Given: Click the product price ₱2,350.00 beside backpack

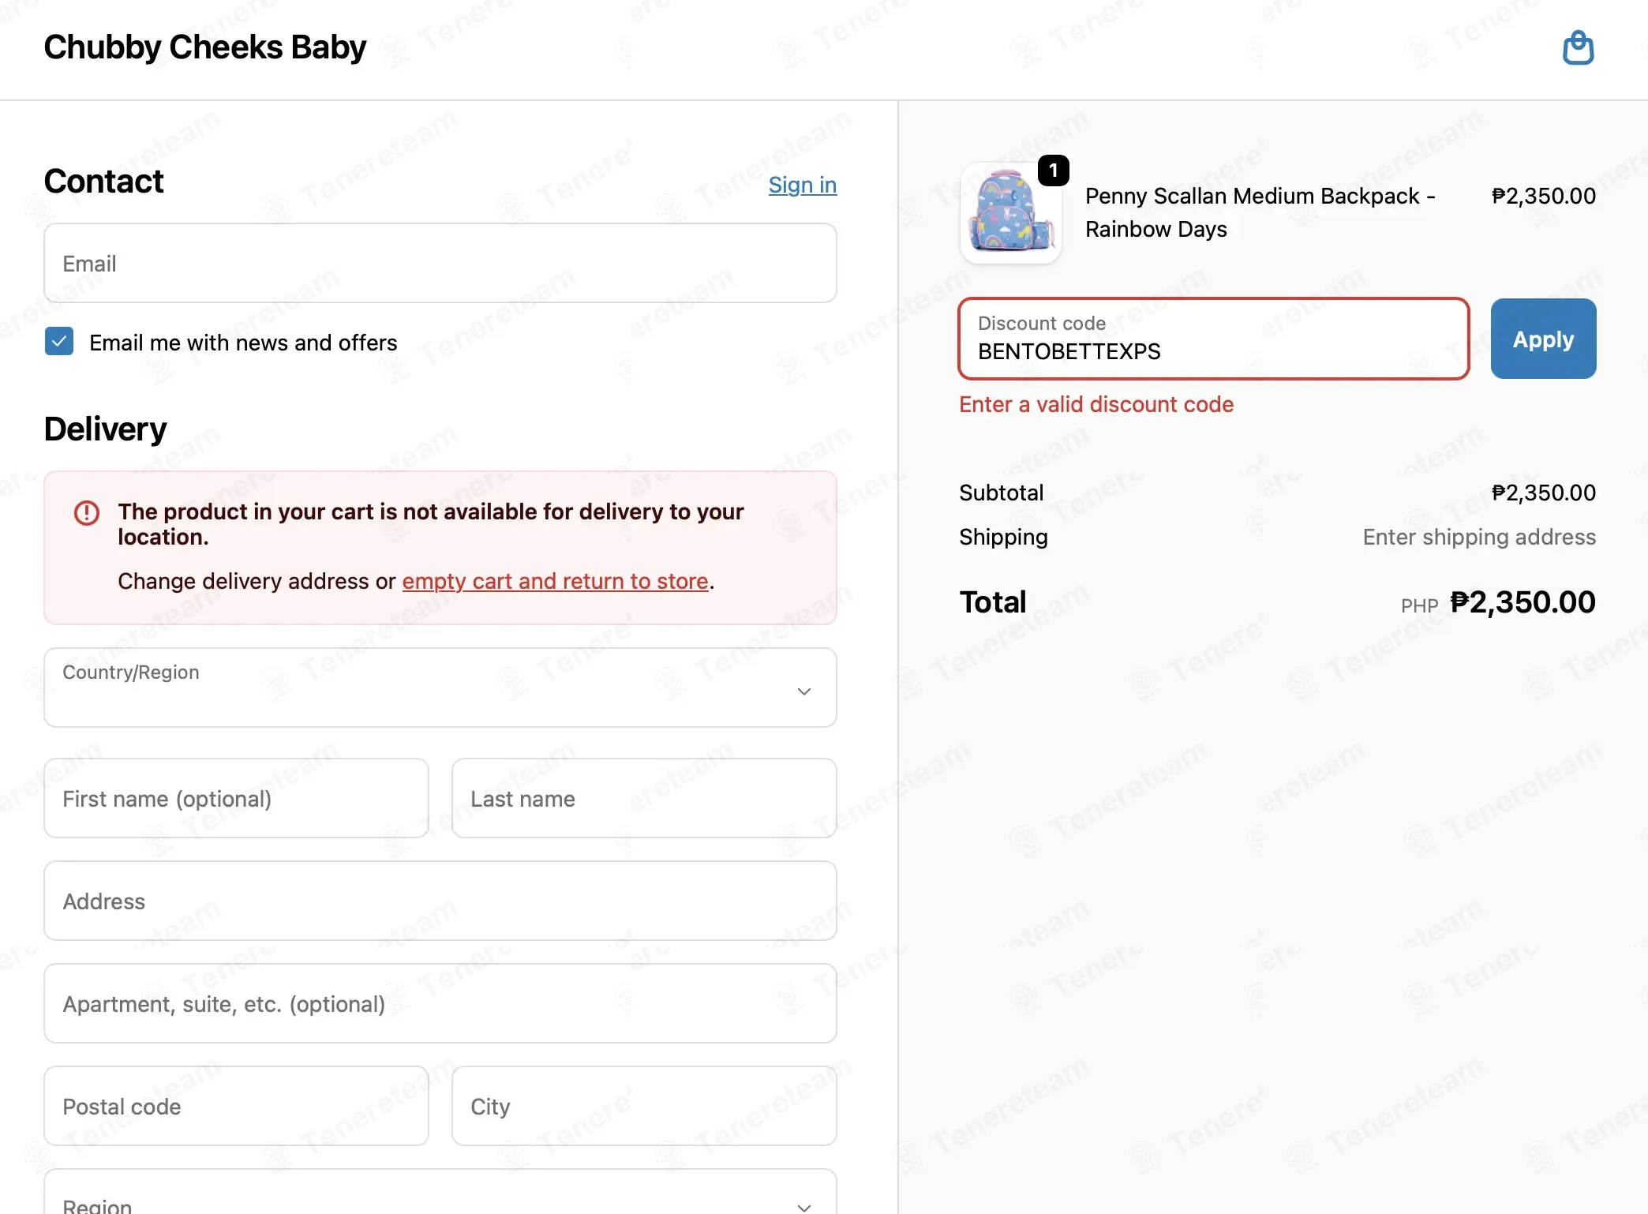Looking at the screenshot, I should tap(1544, 196).
